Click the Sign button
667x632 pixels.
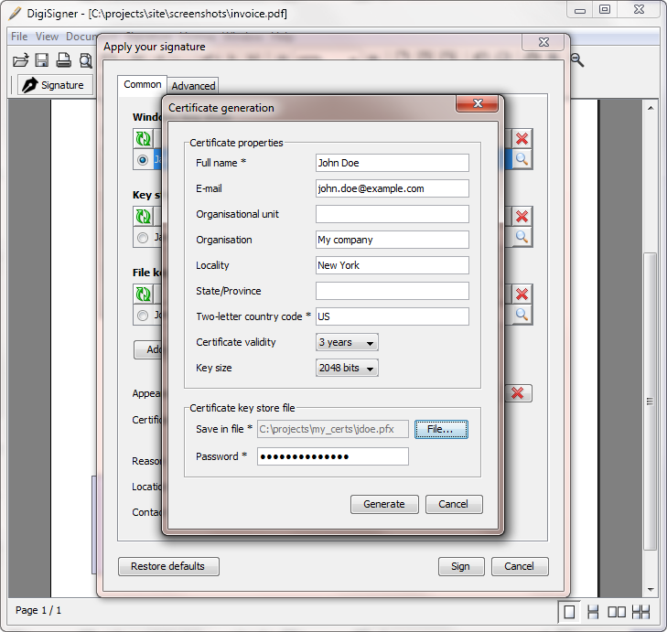click(461, 566)
